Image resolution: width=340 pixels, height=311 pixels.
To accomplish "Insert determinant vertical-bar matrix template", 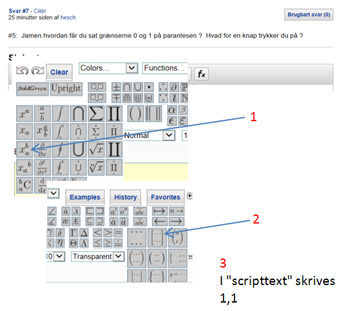I will [137, 276].
